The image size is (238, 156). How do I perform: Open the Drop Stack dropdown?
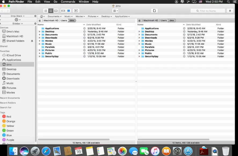pos(18,16)
